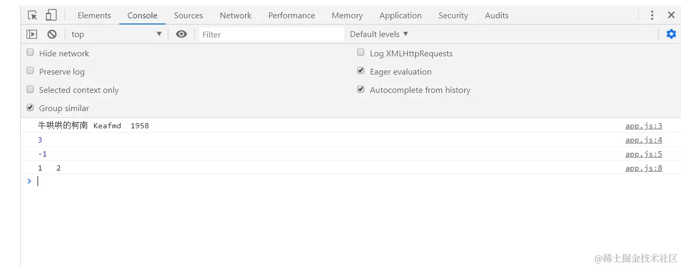Screen dimensions: 681x267
Task: Switch to the Sources tab
Action: pos(188,16)
